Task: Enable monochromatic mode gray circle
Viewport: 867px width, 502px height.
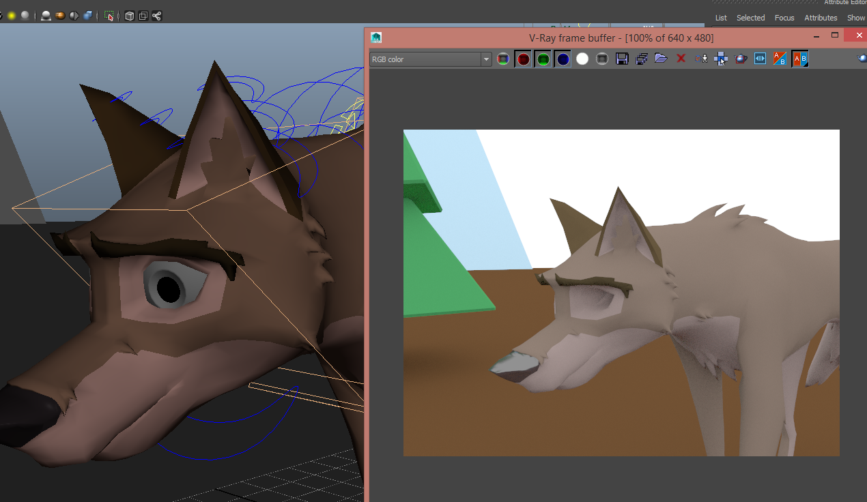Action: click(x=601, y=59)
